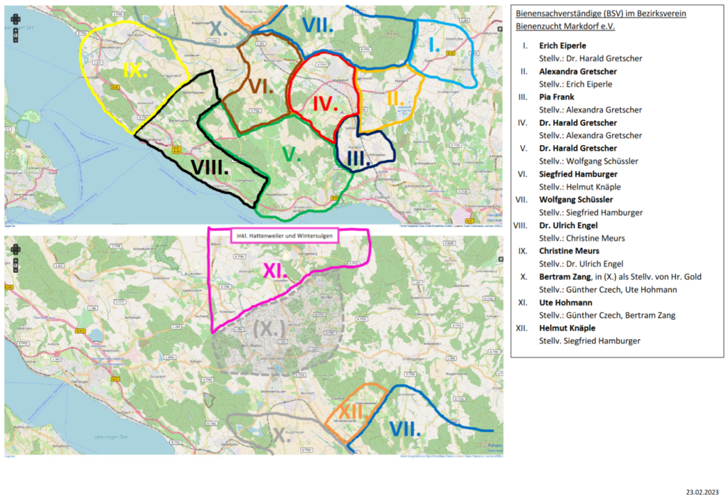Image resolution: width=728 pixels, height=499 pixels.
Task: Select bold 'Helmut Knäple' beside numeral XII.
Action: [x=567, y=328]
